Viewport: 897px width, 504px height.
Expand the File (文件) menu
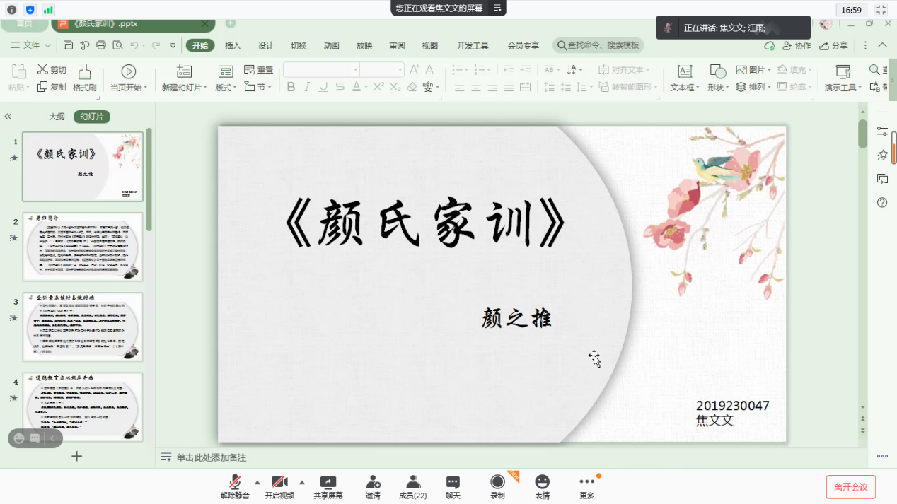pos(31,45)
